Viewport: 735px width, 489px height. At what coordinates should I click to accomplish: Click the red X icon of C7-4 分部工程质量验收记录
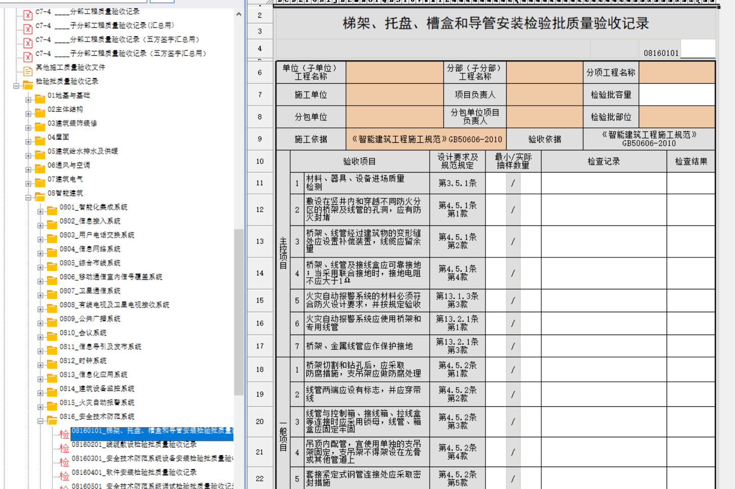pyautogui.click(x=28, y=15)
